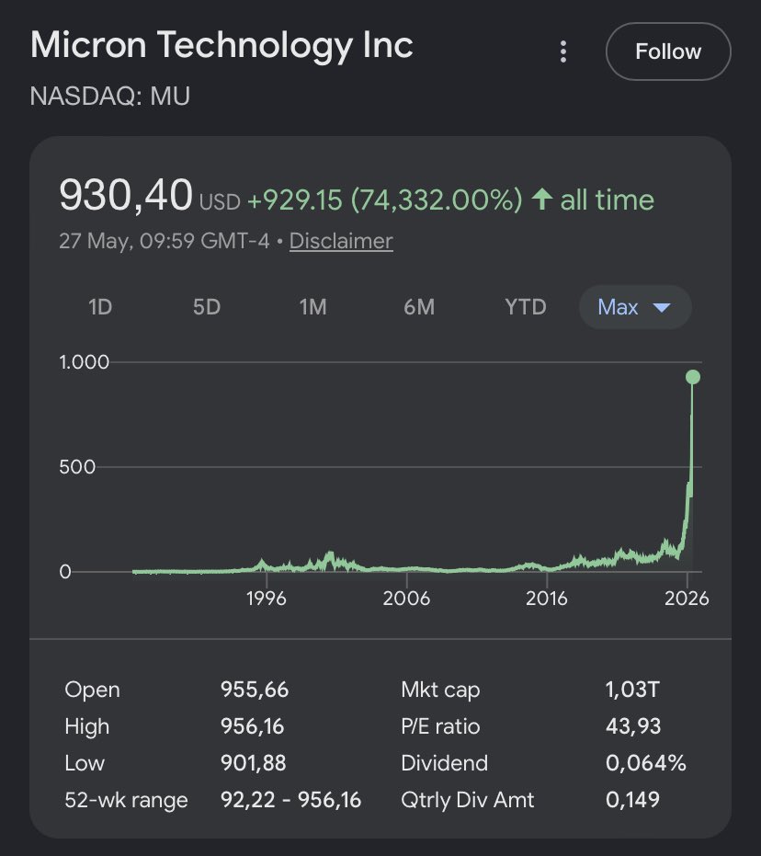761x856 pixels.
Task: Click the Low value 901,88
Action: click(253, 762)
